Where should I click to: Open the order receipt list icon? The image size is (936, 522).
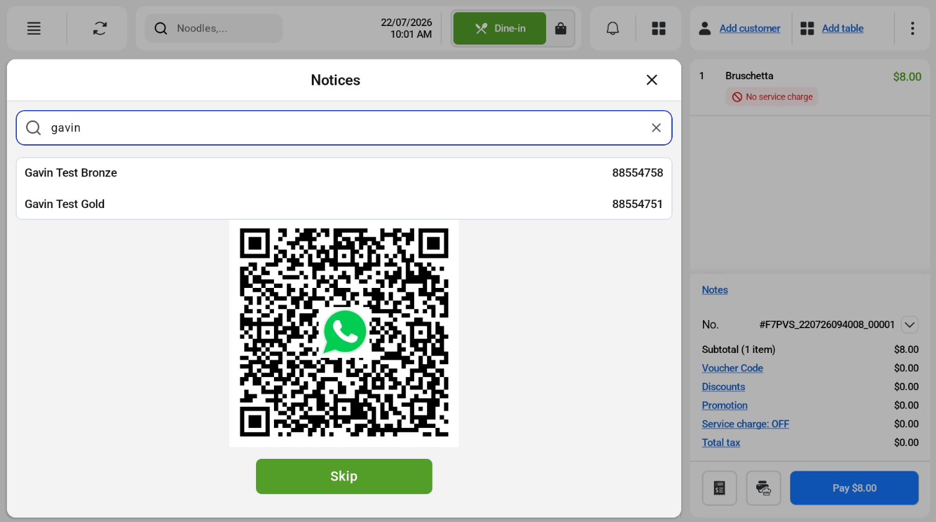pos(720,488)
